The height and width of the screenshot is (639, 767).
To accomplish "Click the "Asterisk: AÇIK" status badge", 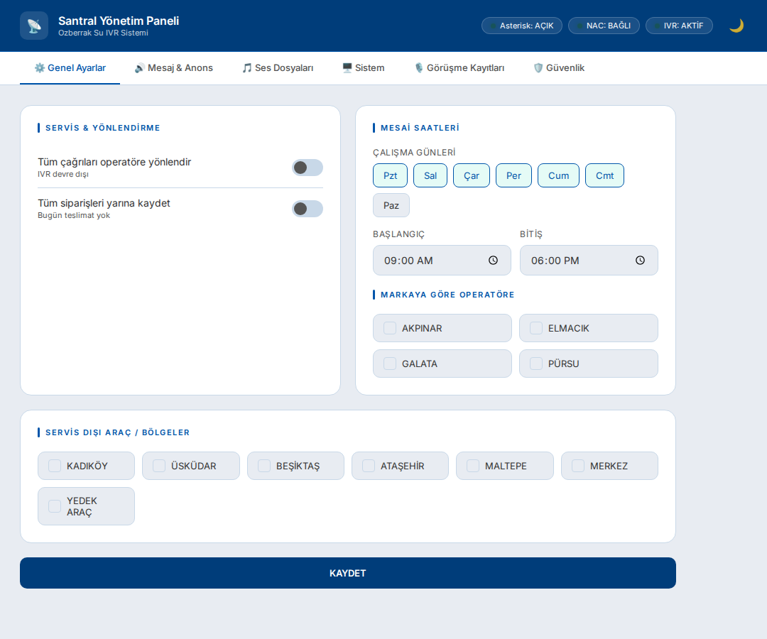I will click(x=522, y=26).
